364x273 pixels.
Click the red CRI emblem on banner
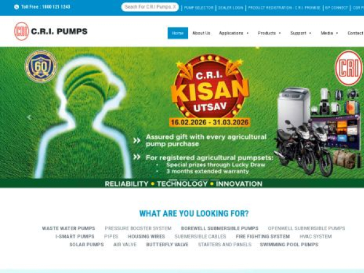click(349, 68)
